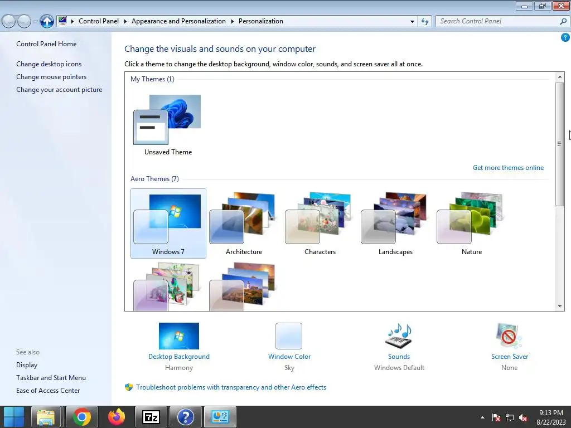Open Control Panel Home

click(x=46, y=43)
